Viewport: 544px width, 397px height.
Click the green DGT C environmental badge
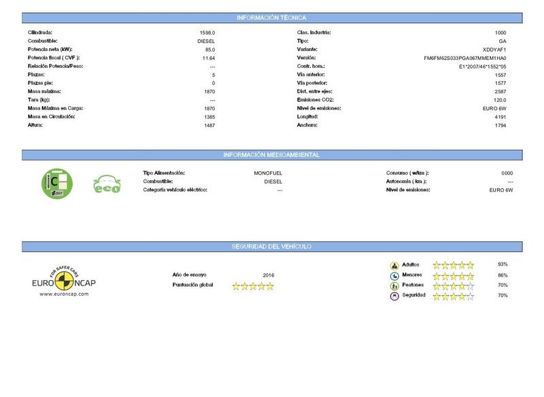click(57, 184)
